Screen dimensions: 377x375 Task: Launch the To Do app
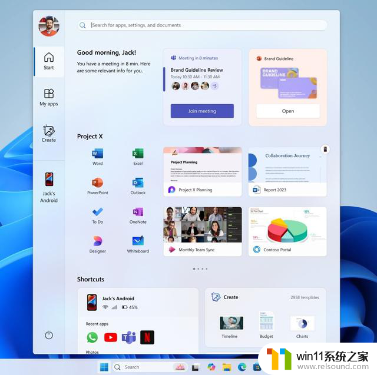click(x=97, y=215)
